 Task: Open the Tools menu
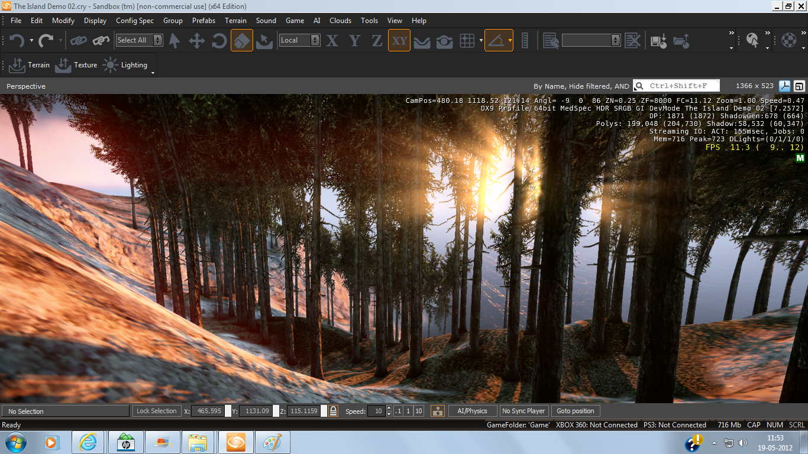click(x=369, y=20)
